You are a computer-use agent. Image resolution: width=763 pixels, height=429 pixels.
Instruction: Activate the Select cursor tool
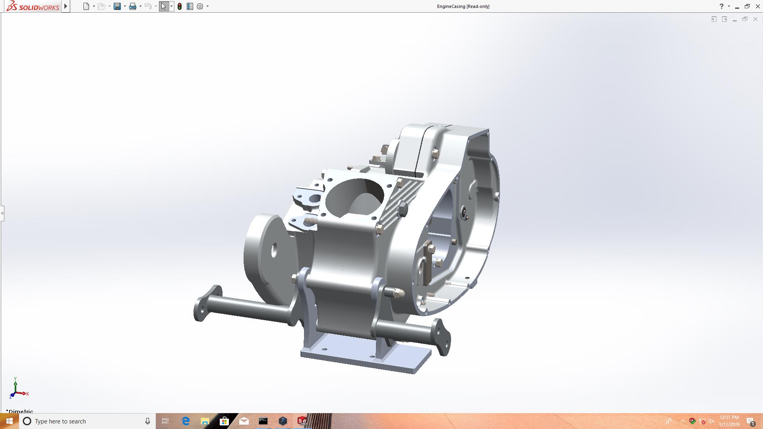point(164,6)
